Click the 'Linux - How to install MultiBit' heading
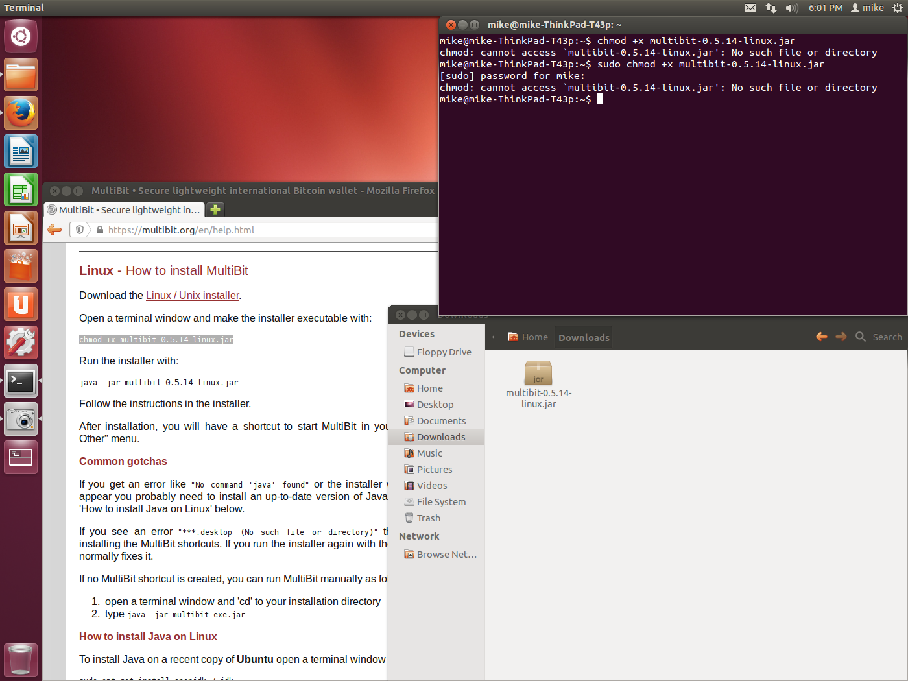Screen dimensions: 908x681 pyautogui.click(x=163, y=270)
